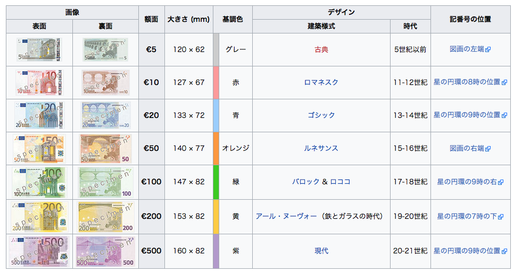Open external link 図画の左端
Viewport: 522px width, 272px height.
click(x=467, y=49)
